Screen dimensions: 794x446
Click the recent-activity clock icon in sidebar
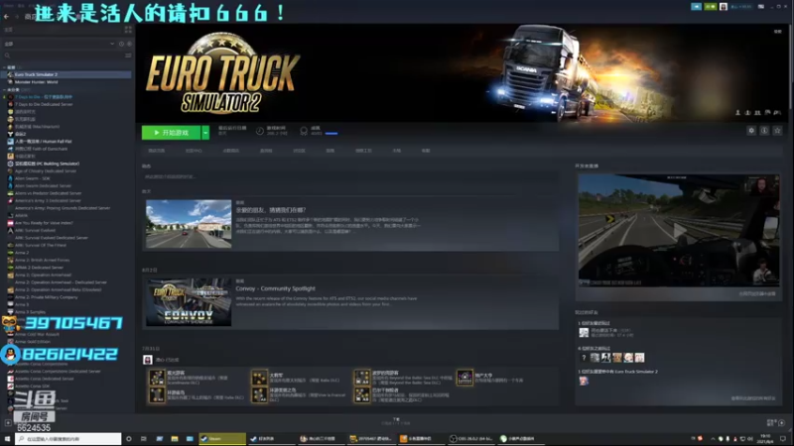point(121,44)
